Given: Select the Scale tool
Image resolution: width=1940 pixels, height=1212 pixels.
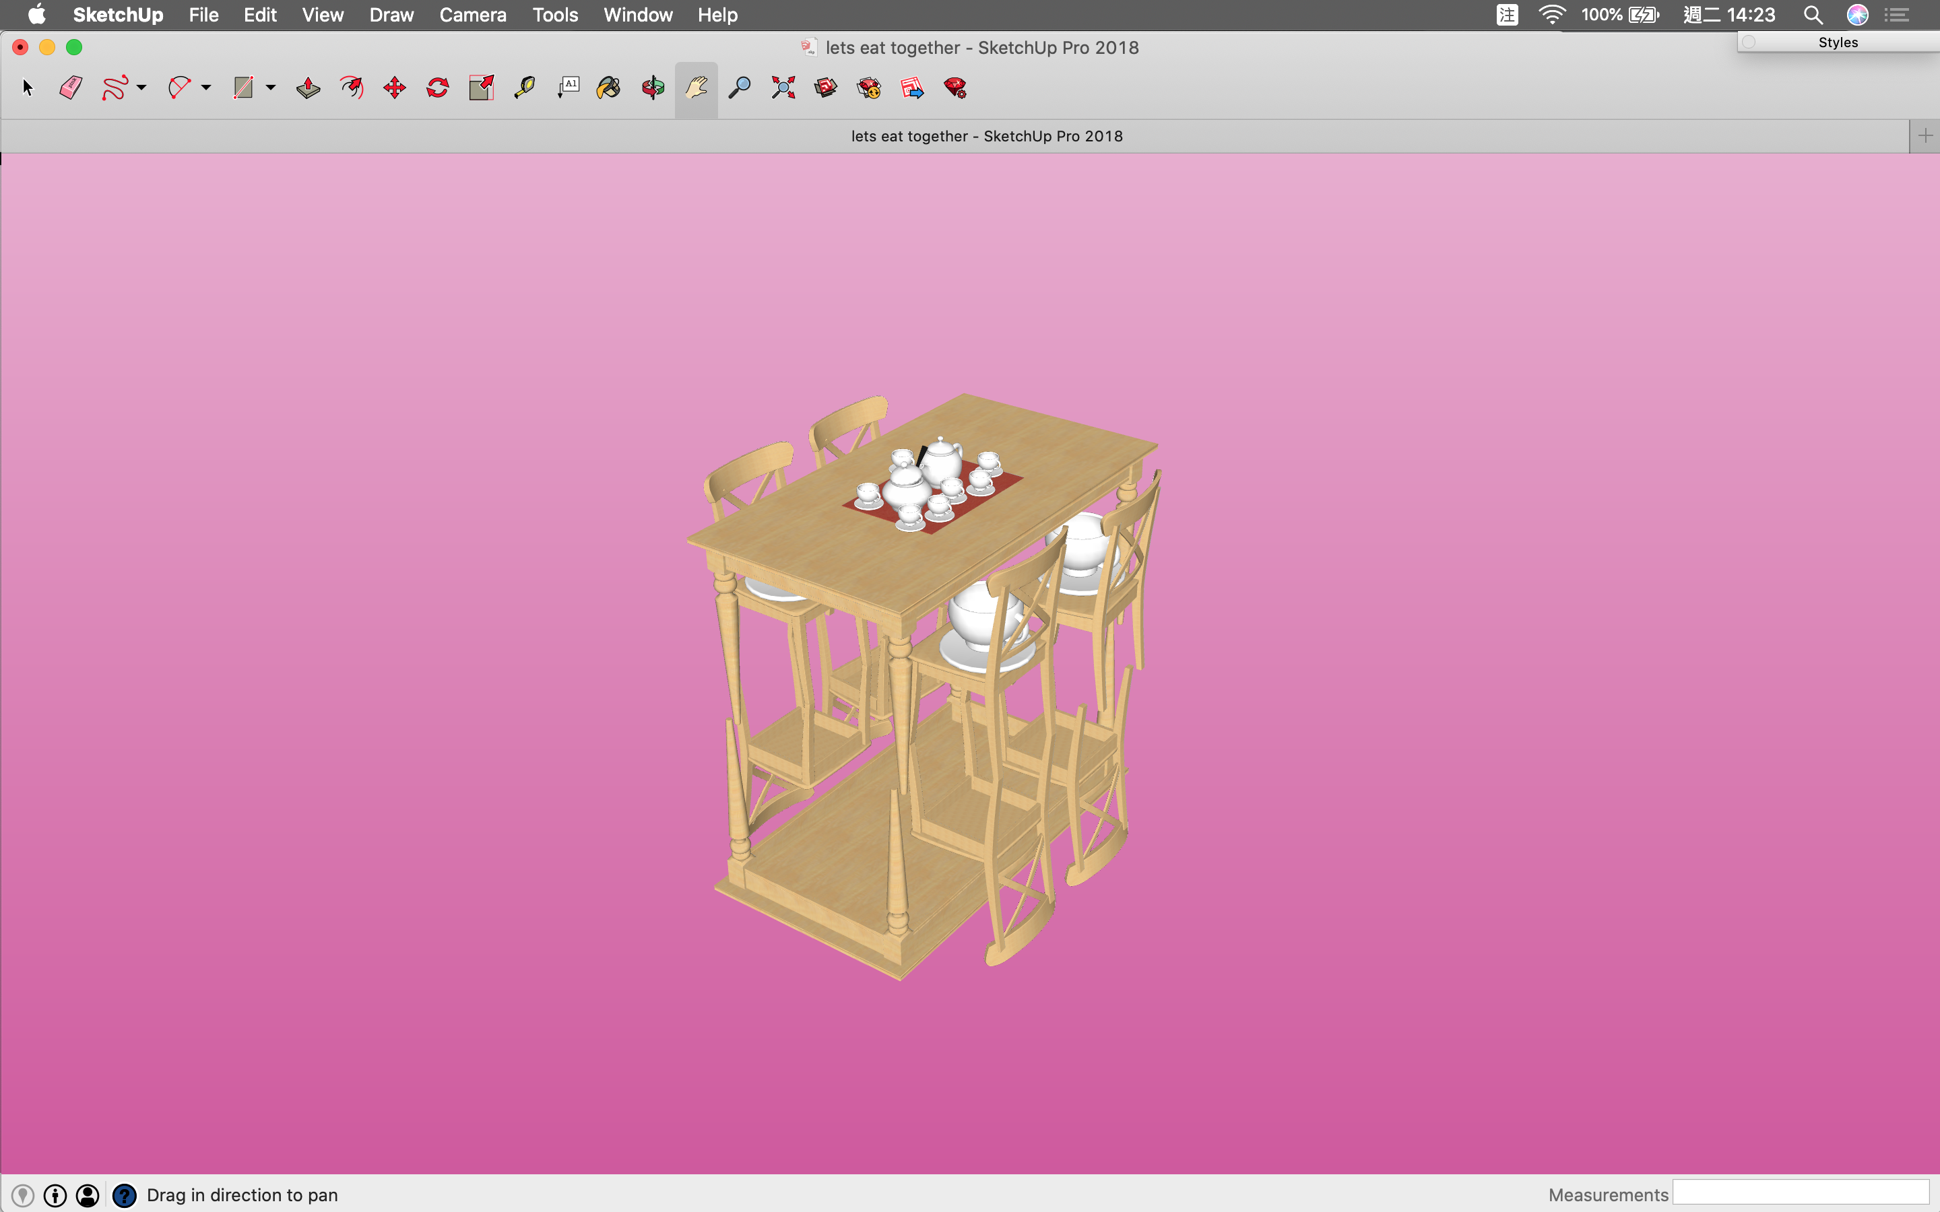Looking at the screenshot, I should coord(481,88).
